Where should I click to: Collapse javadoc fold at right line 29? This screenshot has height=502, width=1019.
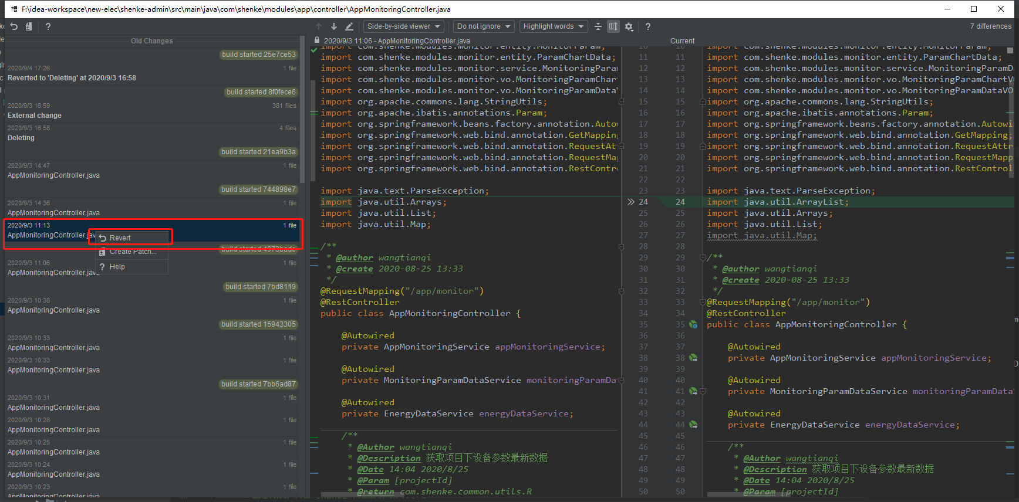703,257
